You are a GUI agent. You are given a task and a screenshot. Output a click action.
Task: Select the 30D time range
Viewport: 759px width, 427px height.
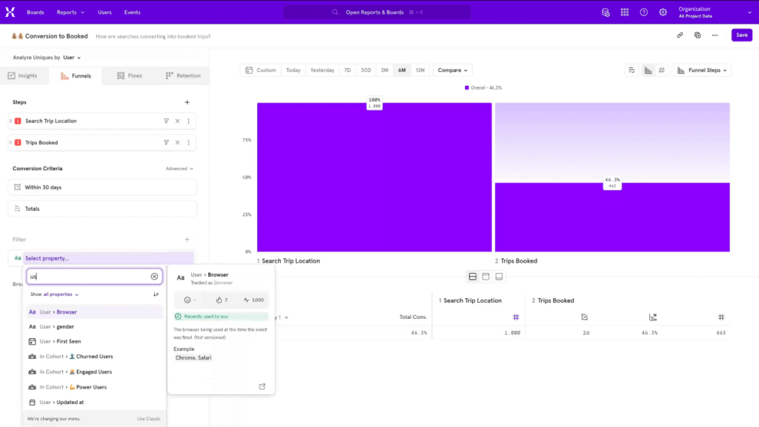point(365,69)
